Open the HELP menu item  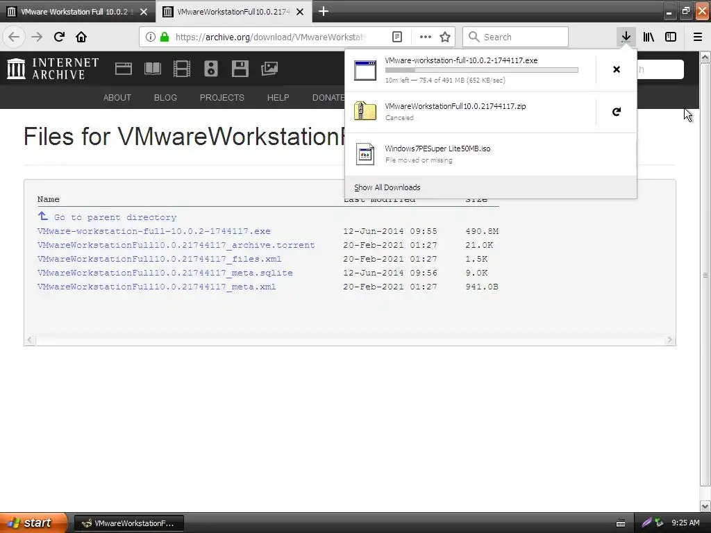point(278,97)
